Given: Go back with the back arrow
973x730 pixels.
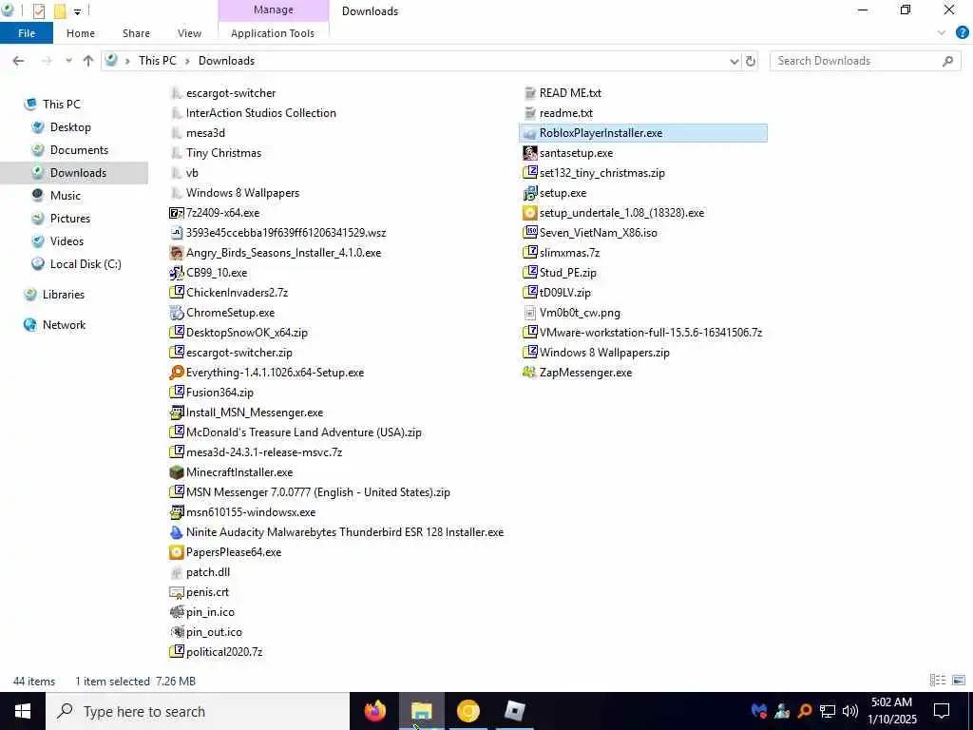Looking at the screenshot, I should (x=19, y=61).
